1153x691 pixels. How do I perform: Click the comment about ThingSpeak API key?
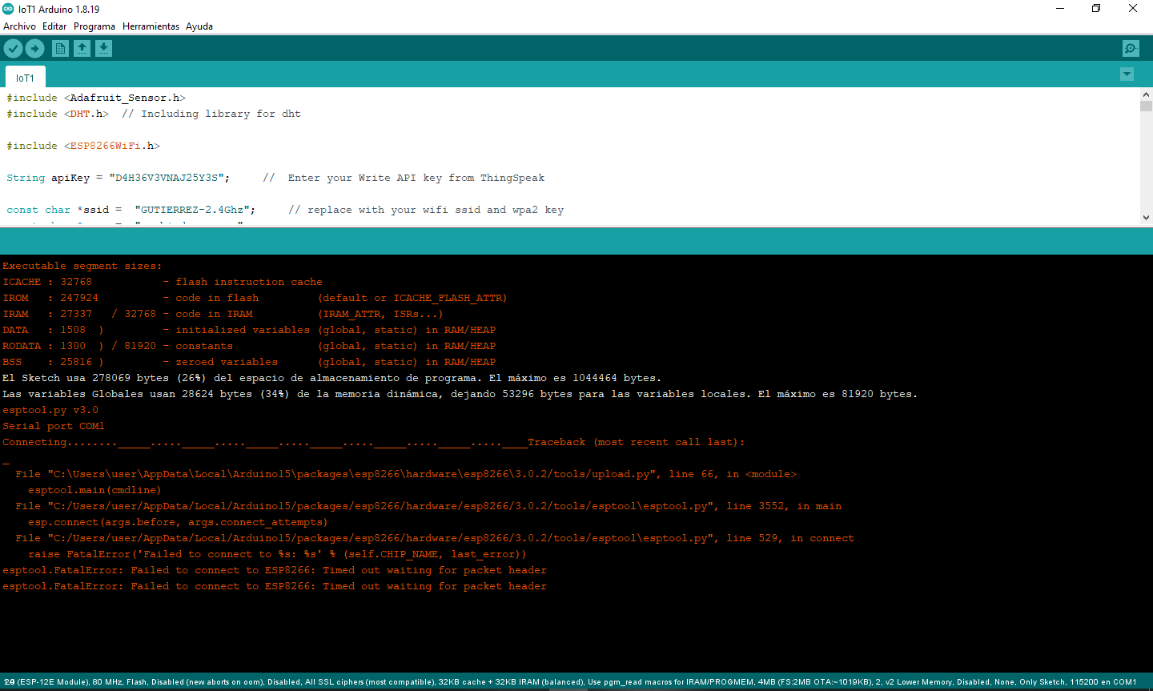404,178
